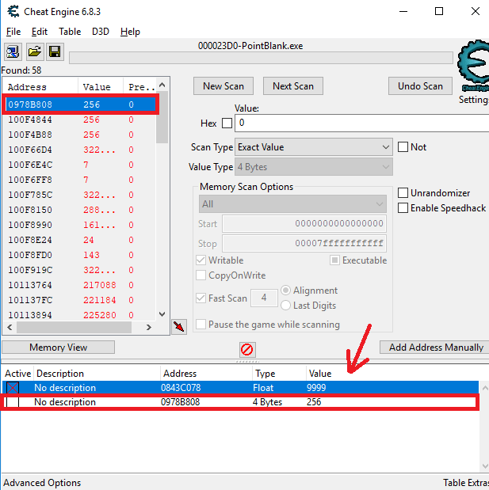The height and width of the screenshot is (490, 489).
Task: Click the Stop address field
Action: click(304, 244)
